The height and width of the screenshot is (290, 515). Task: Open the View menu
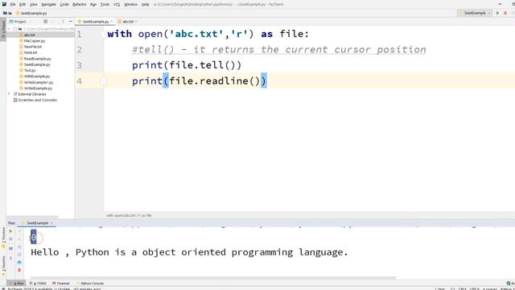pos(34,4)
